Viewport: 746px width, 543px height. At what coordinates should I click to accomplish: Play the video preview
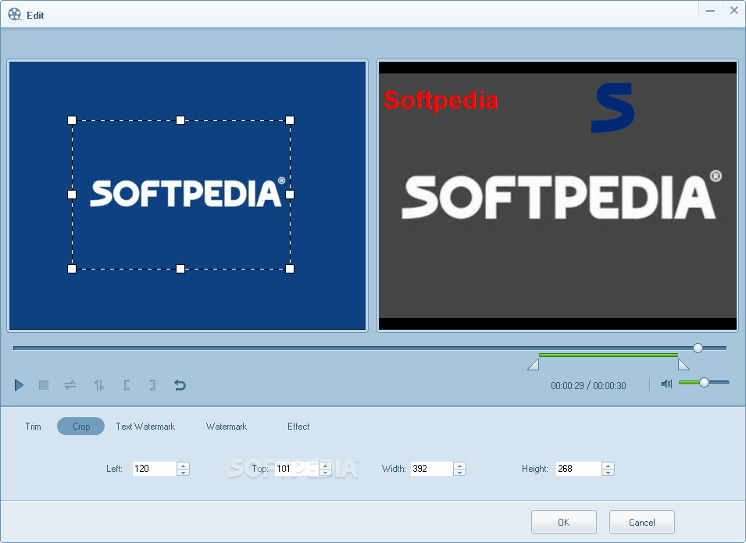pos(19,385)
